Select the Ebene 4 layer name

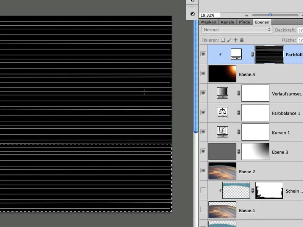[x=247, y=74]
